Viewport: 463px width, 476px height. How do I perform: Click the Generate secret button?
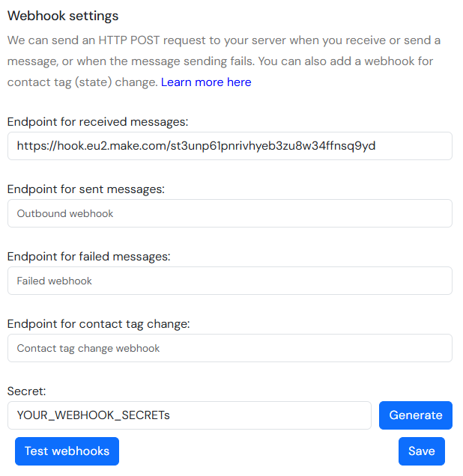(416, 415)
